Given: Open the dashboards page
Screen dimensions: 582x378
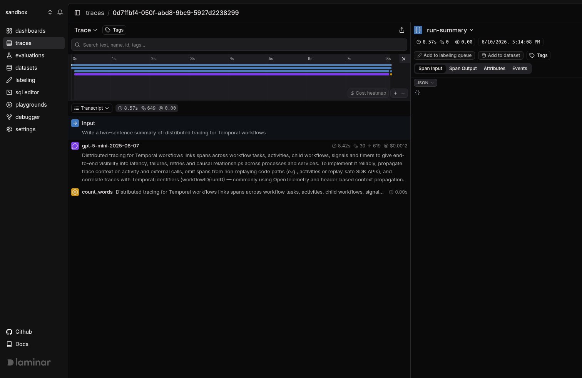Looking at the screenshot, I should coord(33,31).
